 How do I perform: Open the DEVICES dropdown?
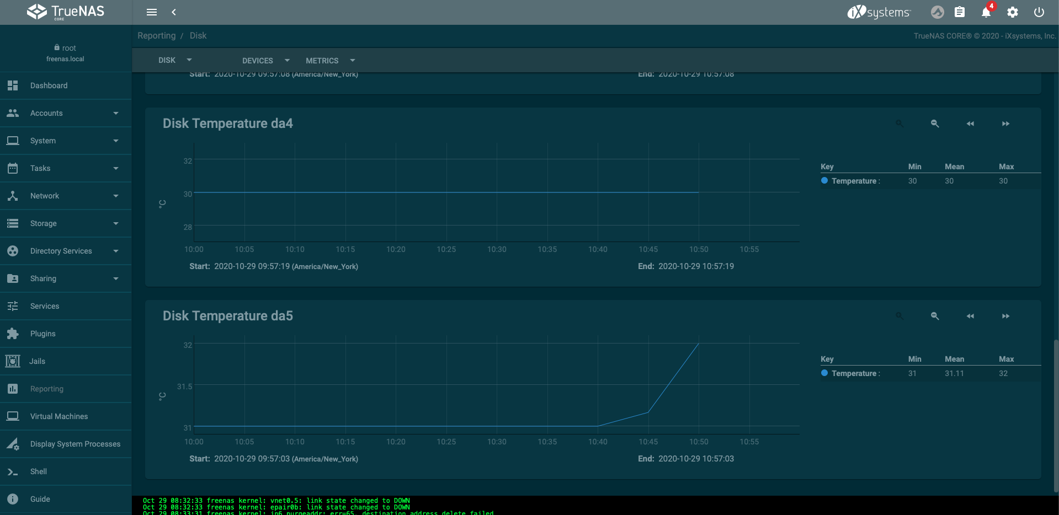click(x=266, y=61)
